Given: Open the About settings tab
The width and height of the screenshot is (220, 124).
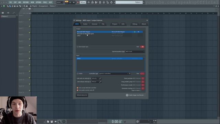Looking at the screenshot, I should tap(144, 24).
